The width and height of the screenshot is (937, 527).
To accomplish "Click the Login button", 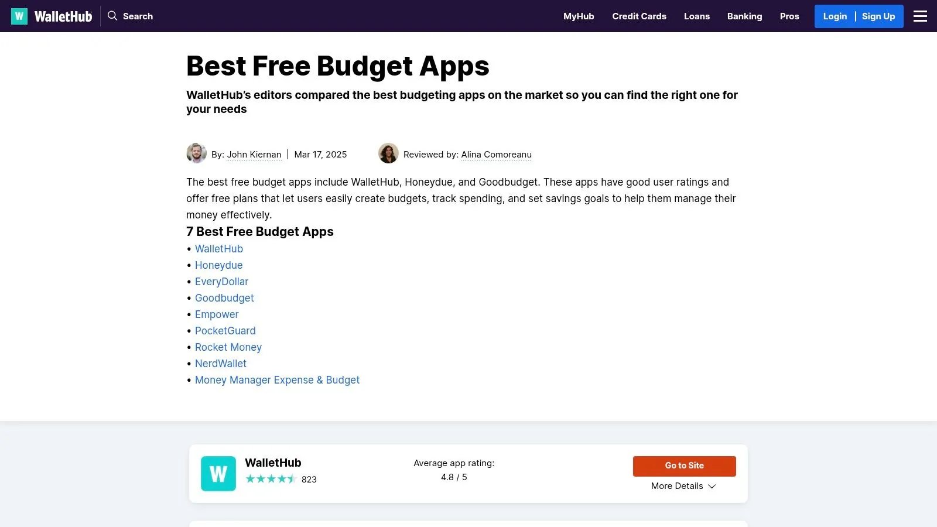I will (835, 16).
